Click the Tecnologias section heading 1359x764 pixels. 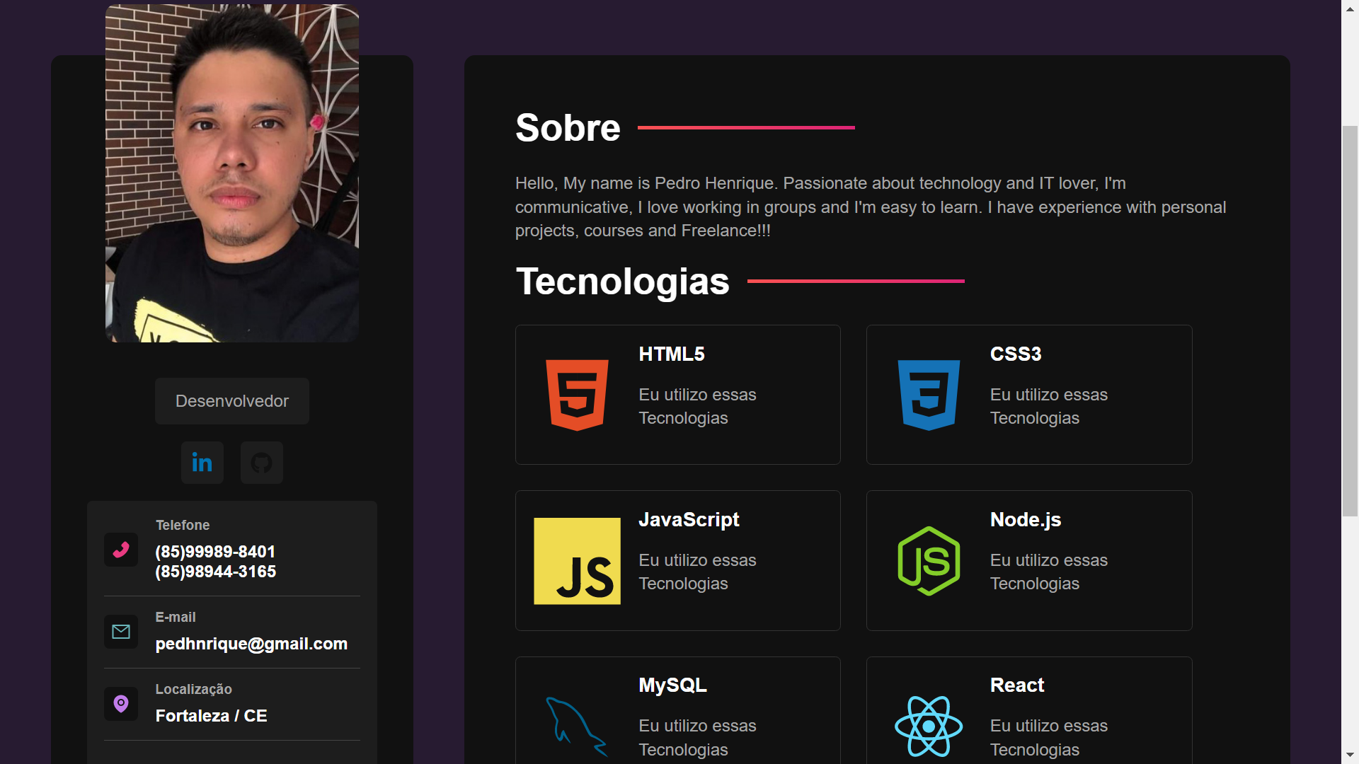click(x=622, y=281)
